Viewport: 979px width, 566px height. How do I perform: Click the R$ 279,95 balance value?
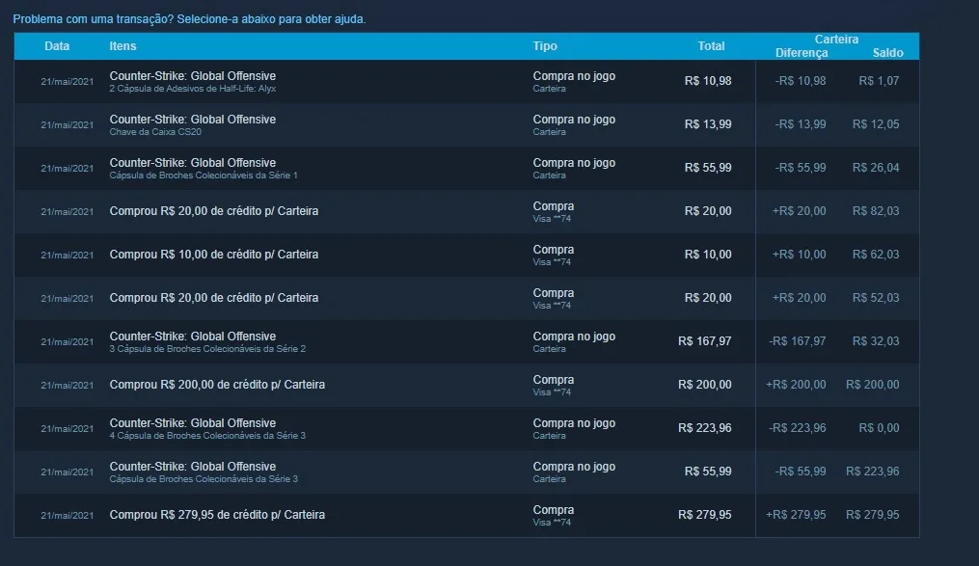pyautogui.click(x=873, y=515)
